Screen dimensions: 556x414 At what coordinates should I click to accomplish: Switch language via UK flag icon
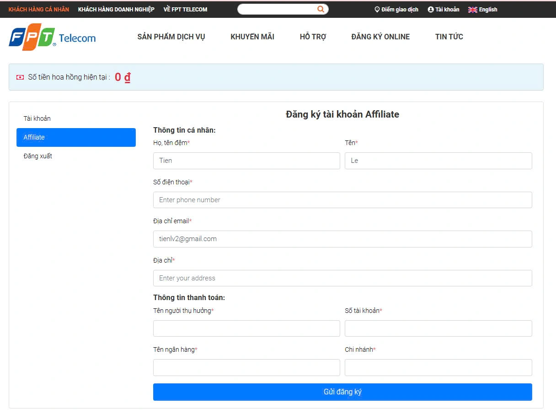473,10
